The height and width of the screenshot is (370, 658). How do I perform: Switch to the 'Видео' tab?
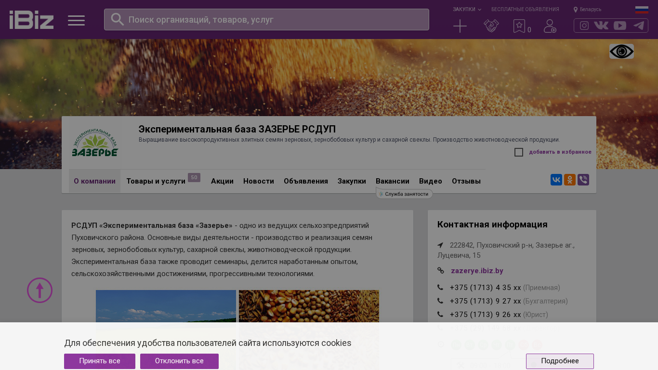pos(431,181)
